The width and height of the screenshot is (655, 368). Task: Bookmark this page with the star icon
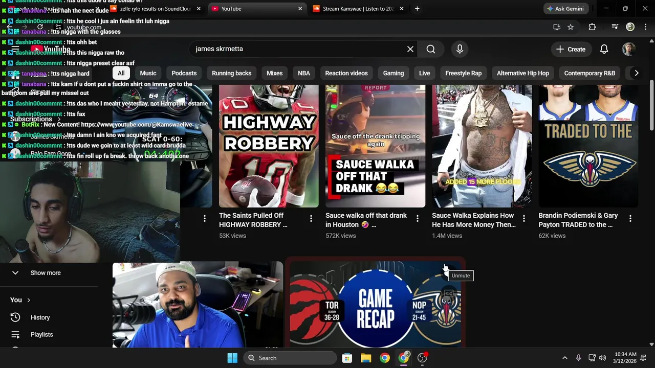[571, 27]
